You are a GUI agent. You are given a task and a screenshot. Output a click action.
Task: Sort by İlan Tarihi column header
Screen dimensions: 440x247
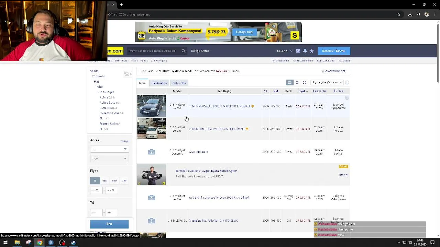pos(319,91)
